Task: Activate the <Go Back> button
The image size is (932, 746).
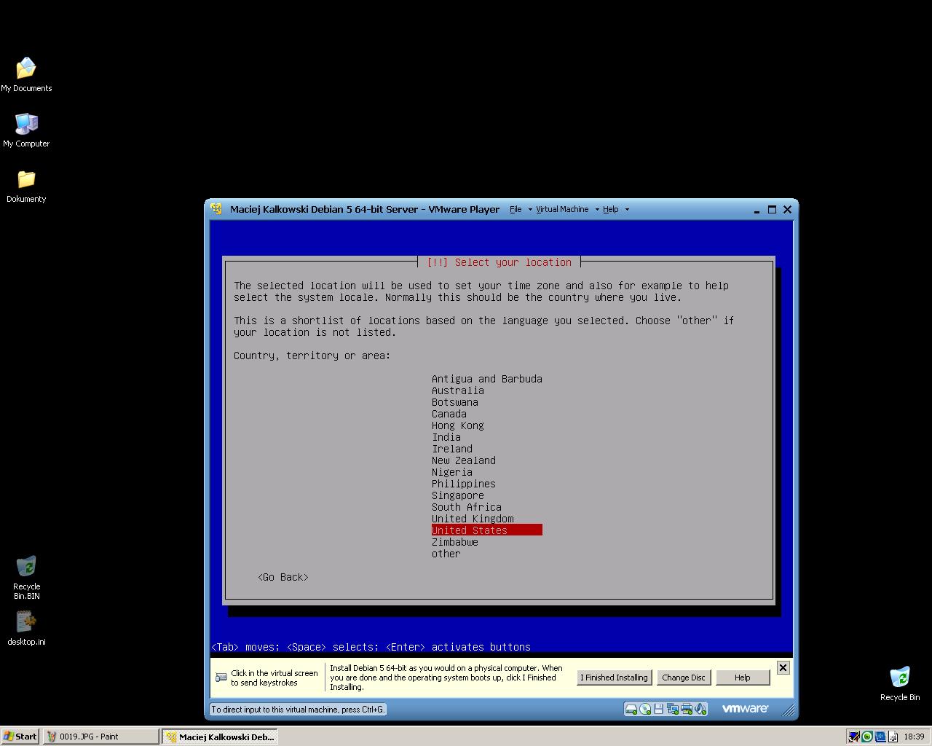Action: (283, 577)
